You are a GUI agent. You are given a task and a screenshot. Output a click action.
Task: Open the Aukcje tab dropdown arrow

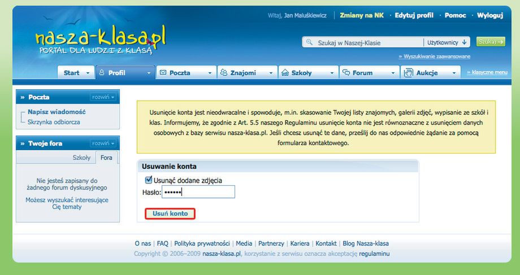point(454,73)
